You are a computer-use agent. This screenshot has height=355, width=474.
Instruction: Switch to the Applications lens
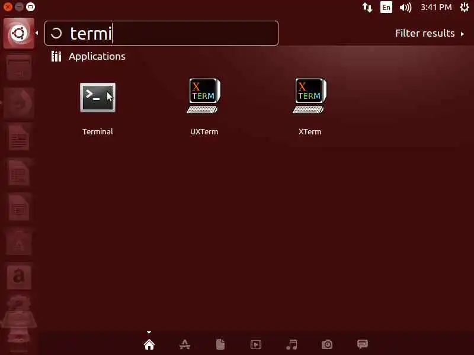click(185, 344)
